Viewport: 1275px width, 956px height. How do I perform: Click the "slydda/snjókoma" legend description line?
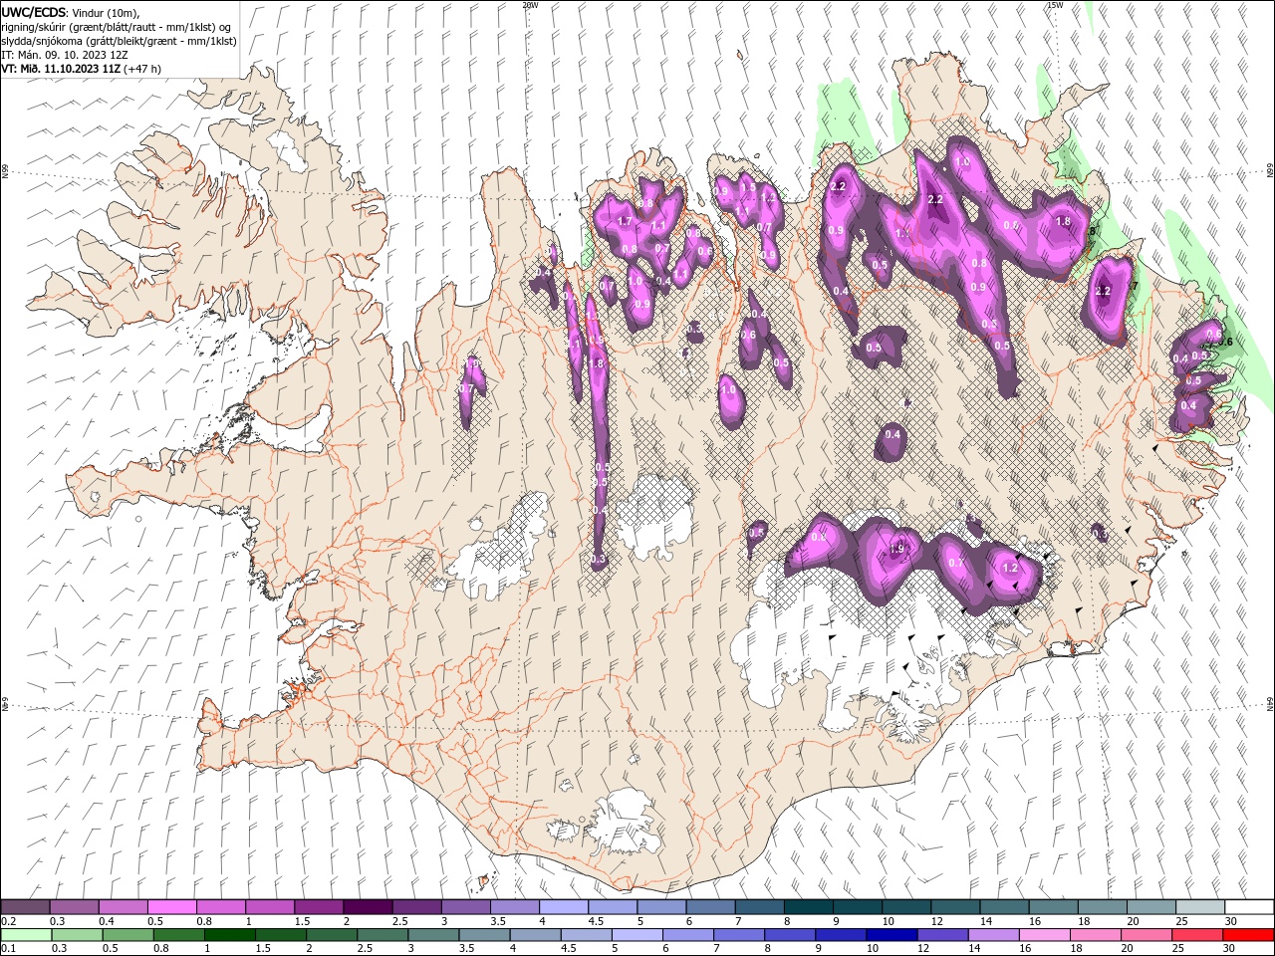(x=120, y=41)
